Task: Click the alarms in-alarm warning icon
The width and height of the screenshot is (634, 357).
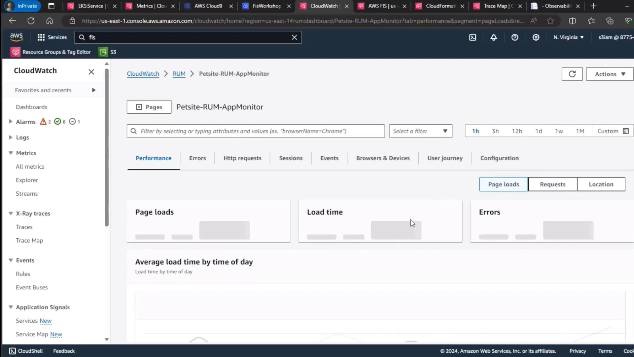Action: click(43, 122)
